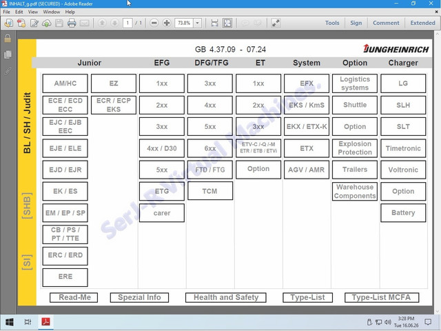Viewport: 441px width, 331px height.
Task: Open the EFG 4xx / D30 box
Action: [x=162, y=148]
